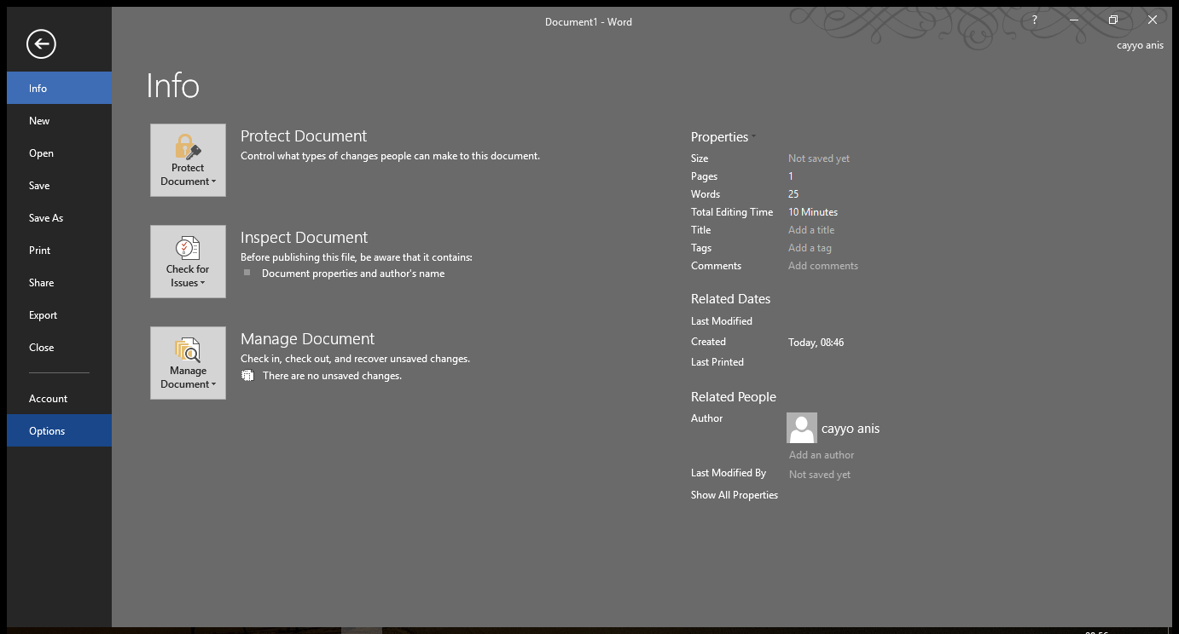Click the author avatar picture
The image size is (1179, 634).
(x=802, y=428)
